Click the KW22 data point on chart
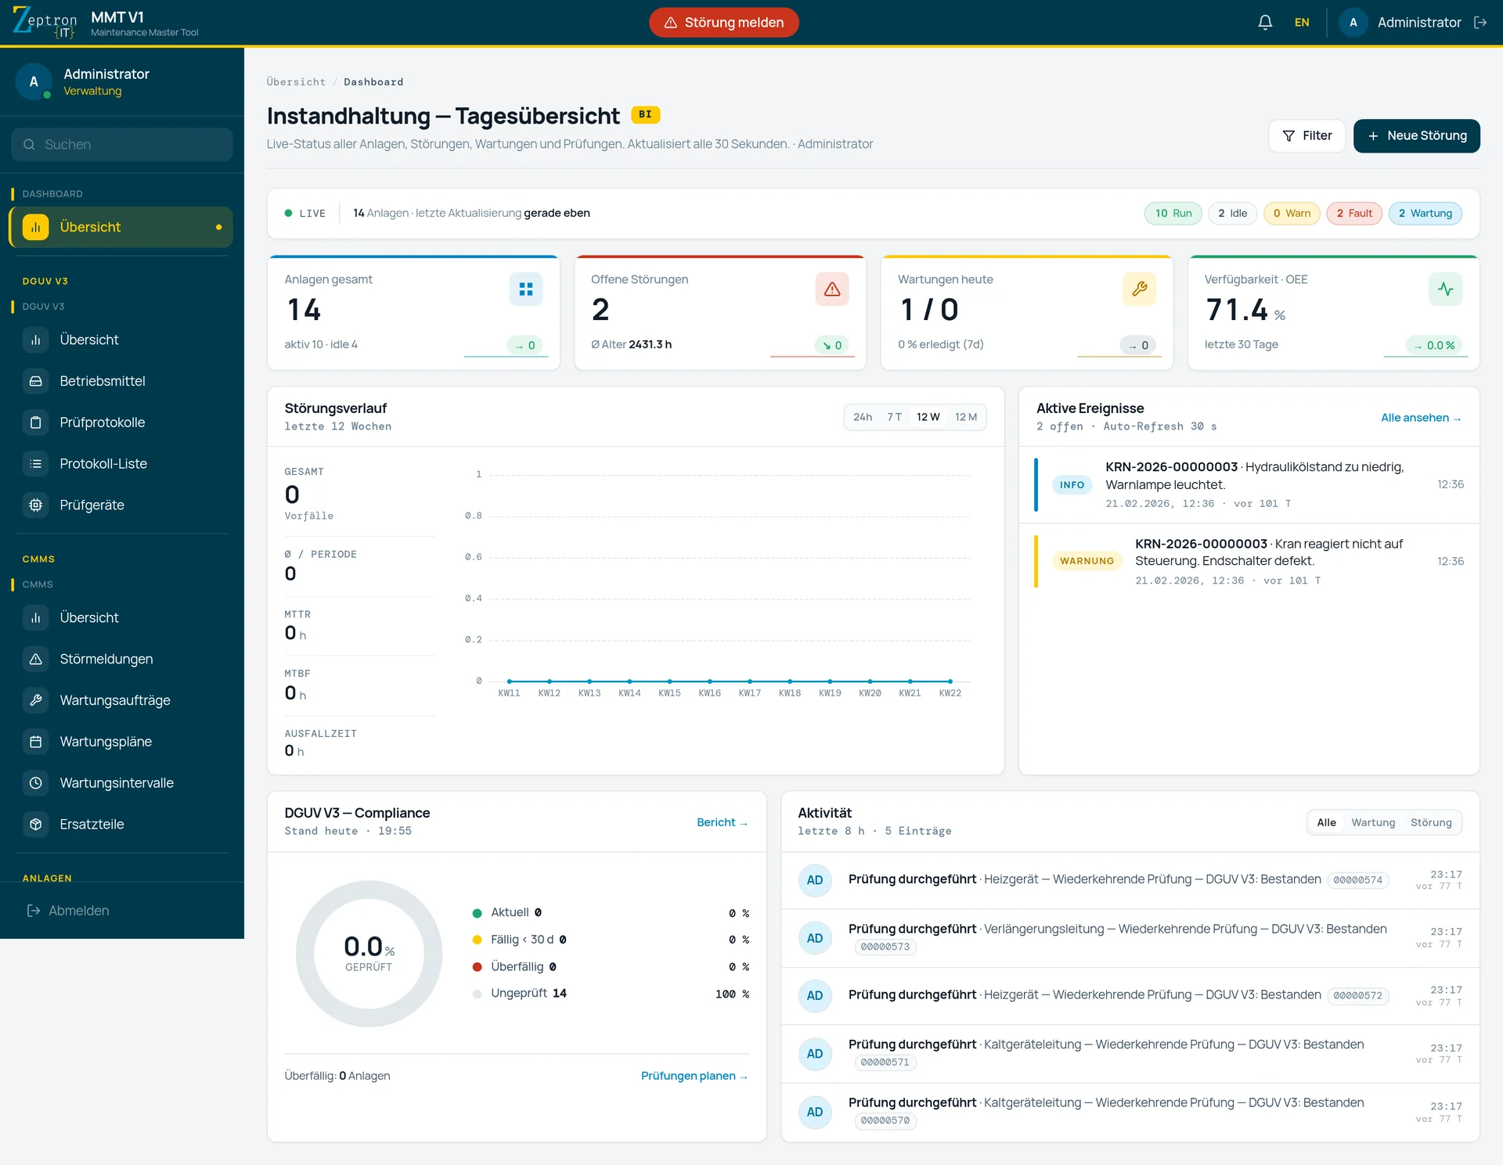This screenshot has width=1503, height=1165. [950, 681]
